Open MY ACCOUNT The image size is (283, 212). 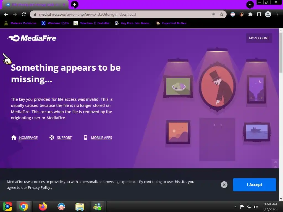[259, 38]
